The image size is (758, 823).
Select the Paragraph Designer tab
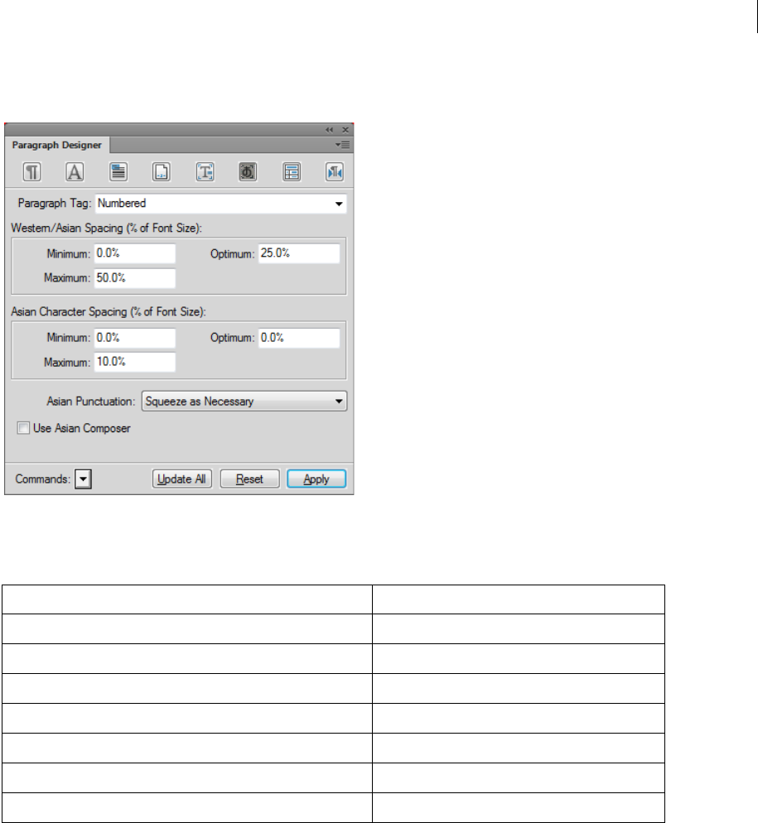(56, 145)
